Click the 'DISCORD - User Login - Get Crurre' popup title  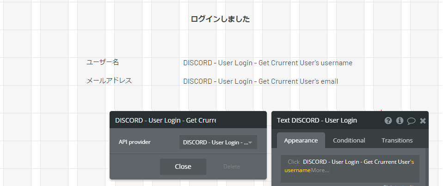[166, 120]
